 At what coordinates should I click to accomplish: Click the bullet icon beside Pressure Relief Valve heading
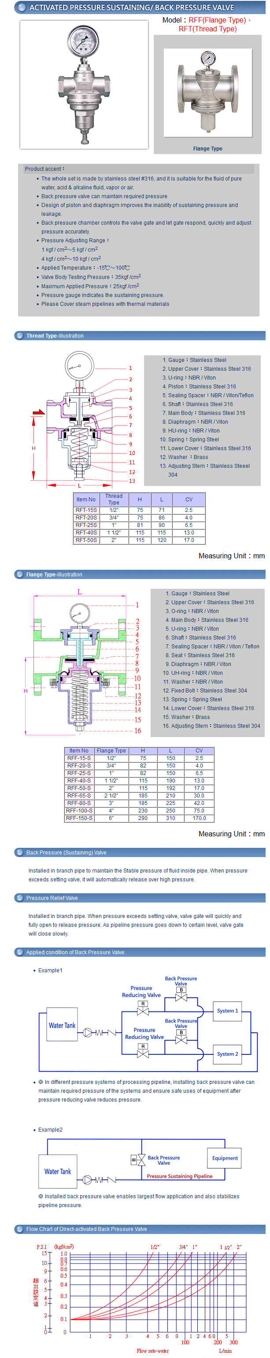[19, 897]
